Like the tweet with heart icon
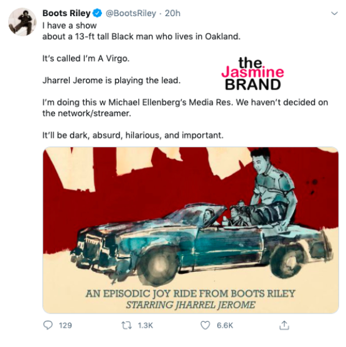 (x=205, y=325)
